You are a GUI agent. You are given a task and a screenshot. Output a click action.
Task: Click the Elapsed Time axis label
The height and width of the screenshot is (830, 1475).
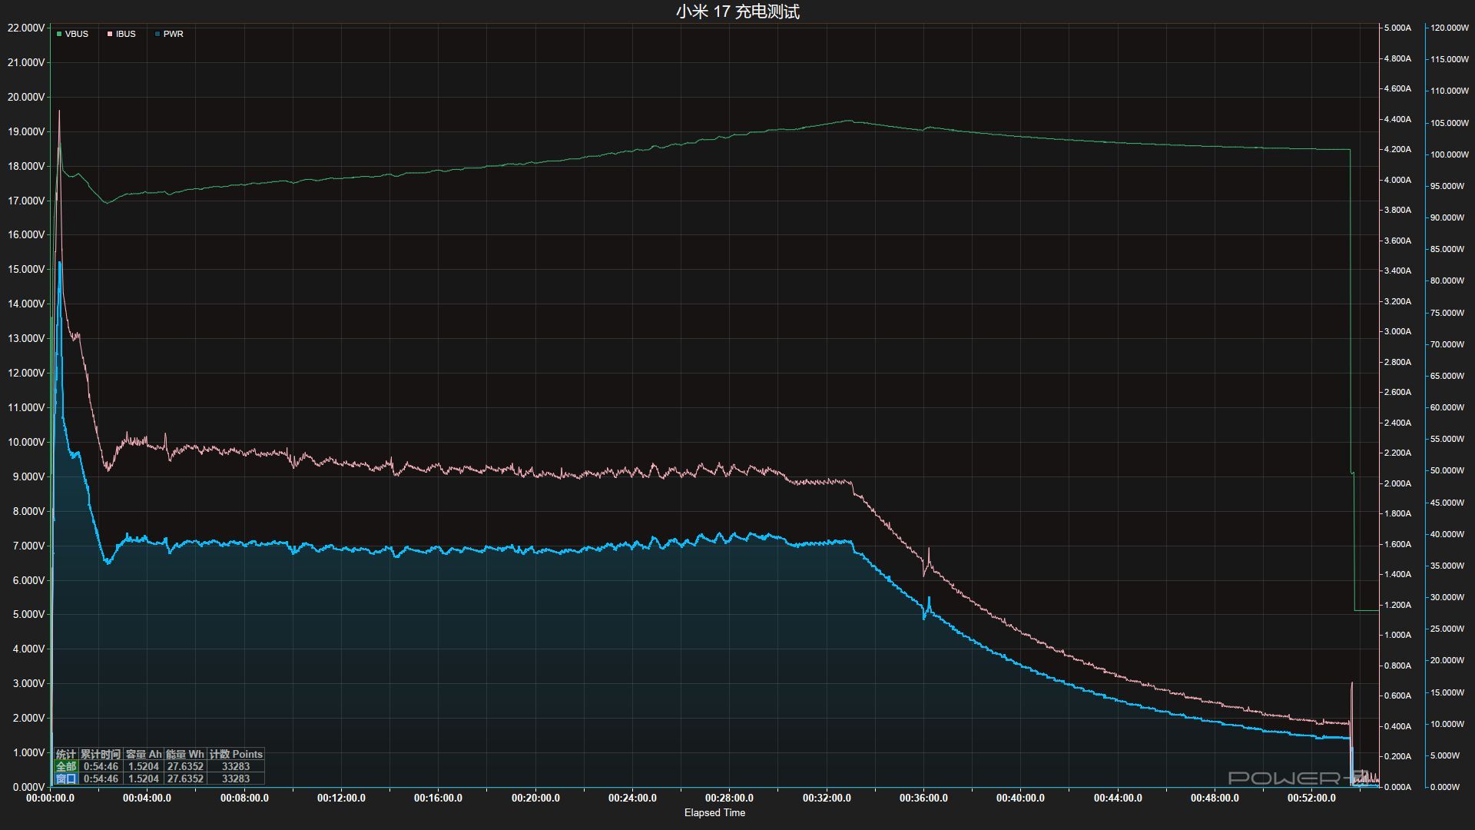(x=714, y=812)
